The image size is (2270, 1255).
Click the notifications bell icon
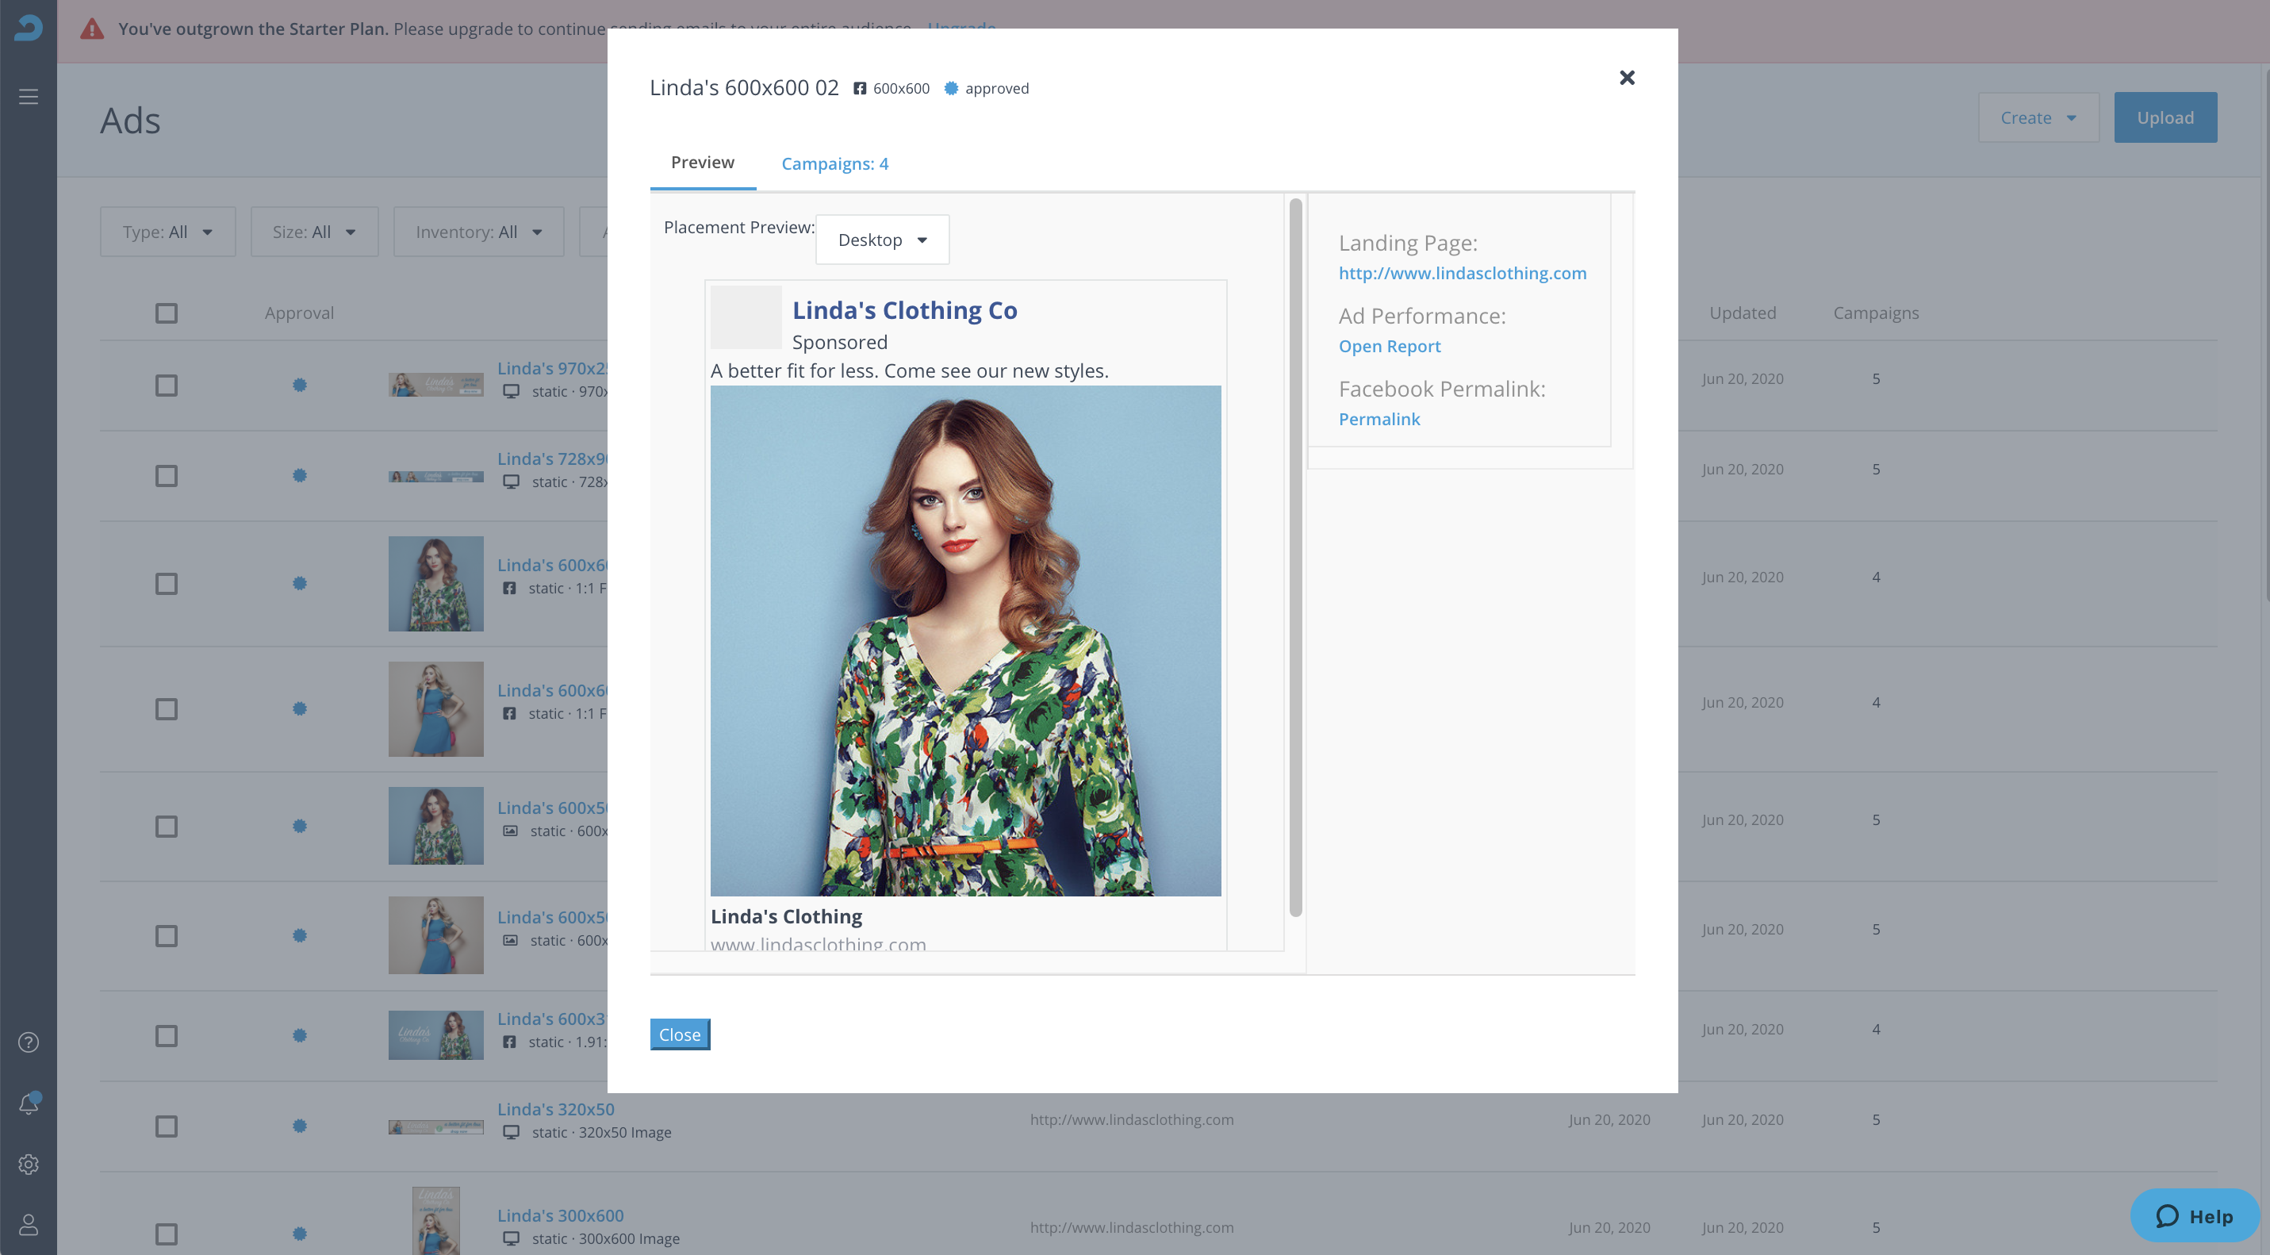click(x=29, y=1104)
